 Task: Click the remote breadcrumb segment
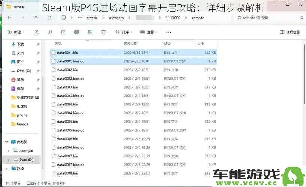click(x=198, y=18)
